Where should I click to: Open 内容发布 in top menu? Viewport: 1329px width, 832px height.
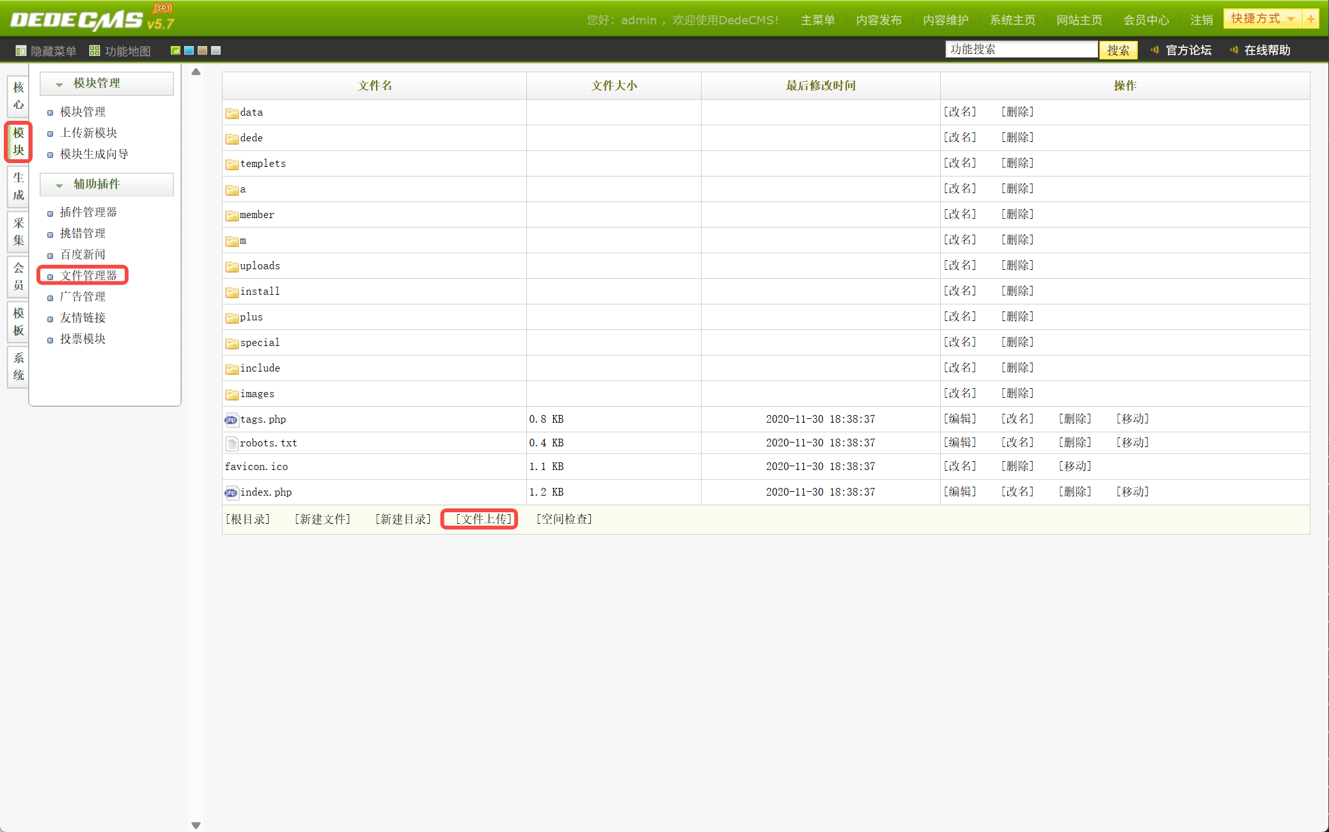point(878,20)
